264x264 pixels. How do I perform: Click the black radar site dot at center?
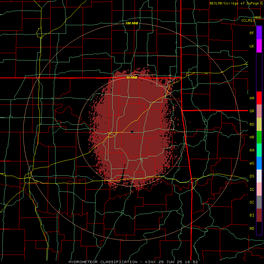132,132
